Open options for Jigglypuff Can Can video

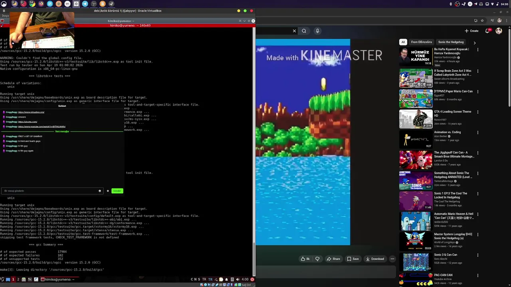coord(478,153)
